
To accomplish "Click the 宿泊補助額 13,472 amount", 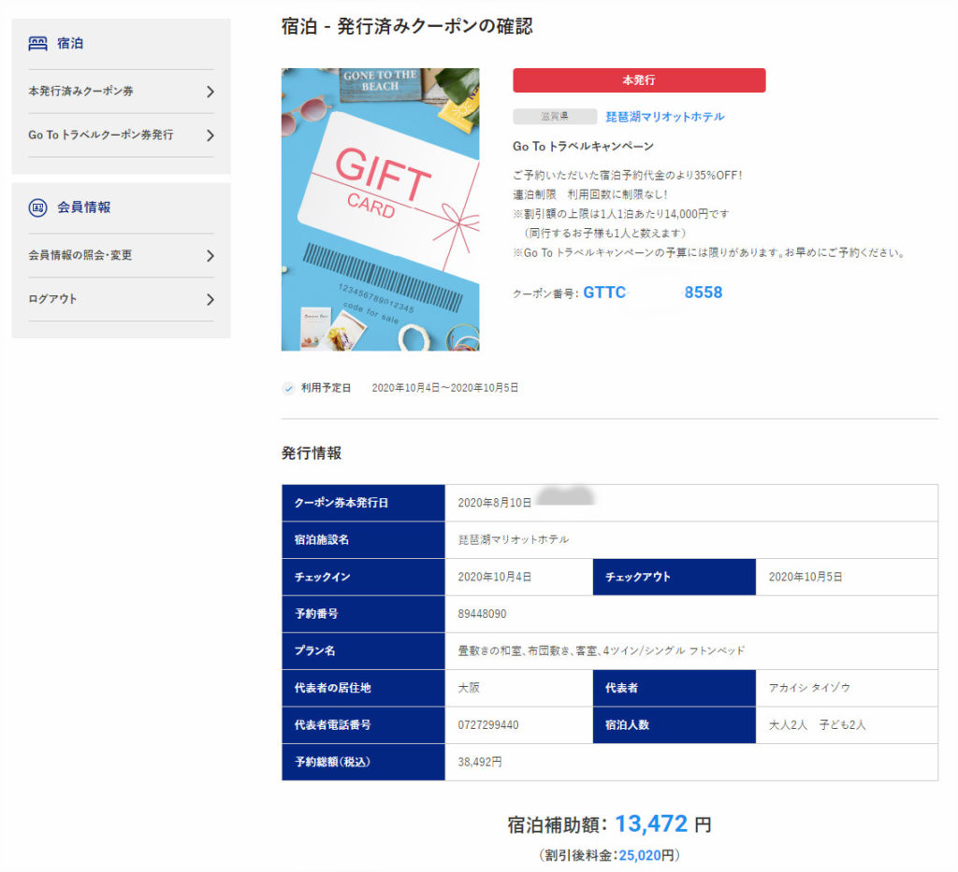I will pos(651,823).
